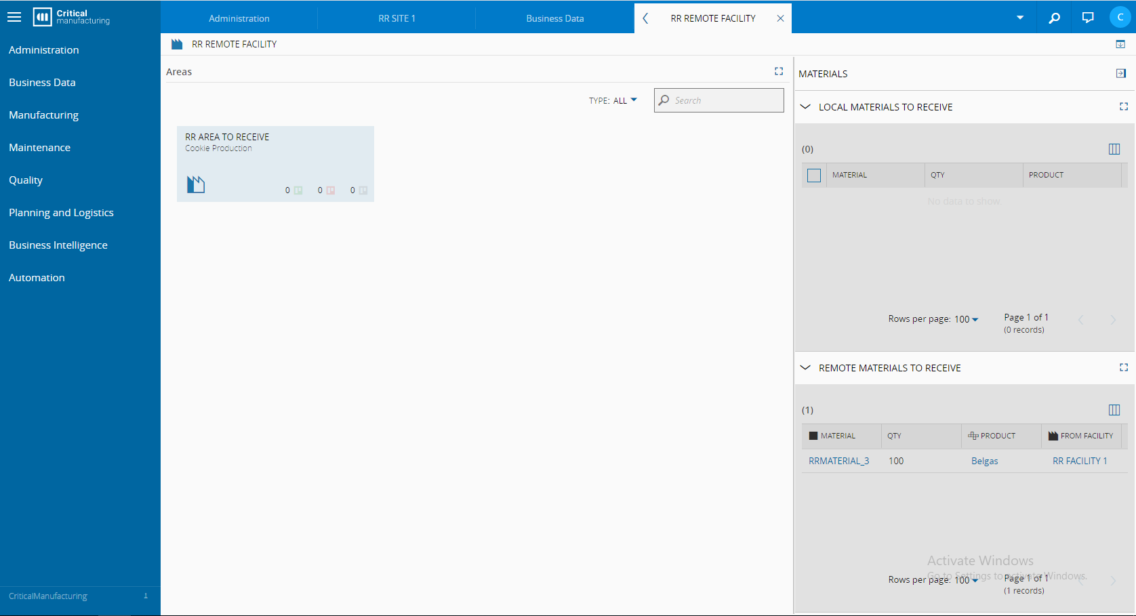Go to previous page in Local Materials
The height and width of the screenshot is (616, 1136).
point(1081,320)
